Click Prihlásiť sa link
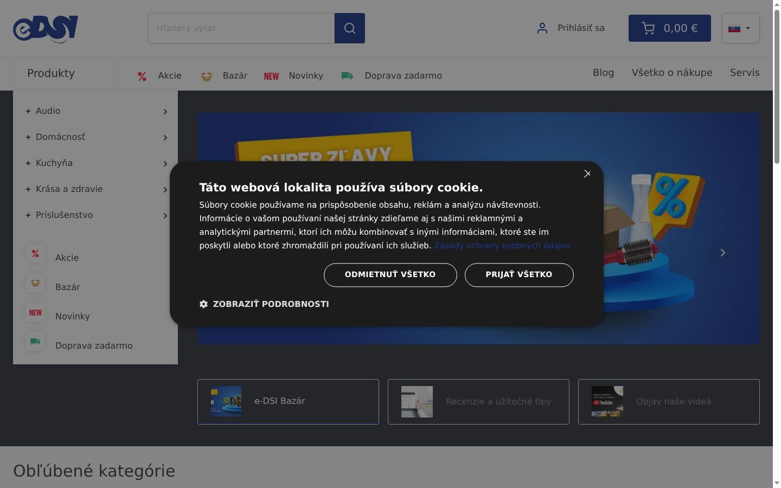This screenshot has height=488, width=781. 581,28
